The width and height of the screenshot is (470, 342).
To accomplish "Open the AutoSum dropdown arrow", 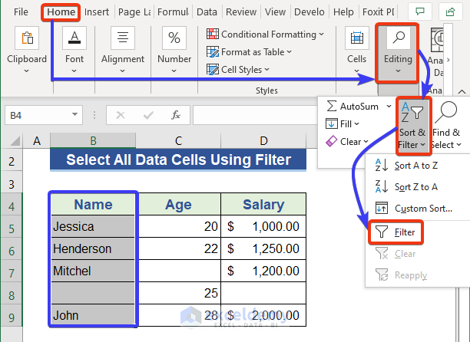I will (x=386, y=106).
